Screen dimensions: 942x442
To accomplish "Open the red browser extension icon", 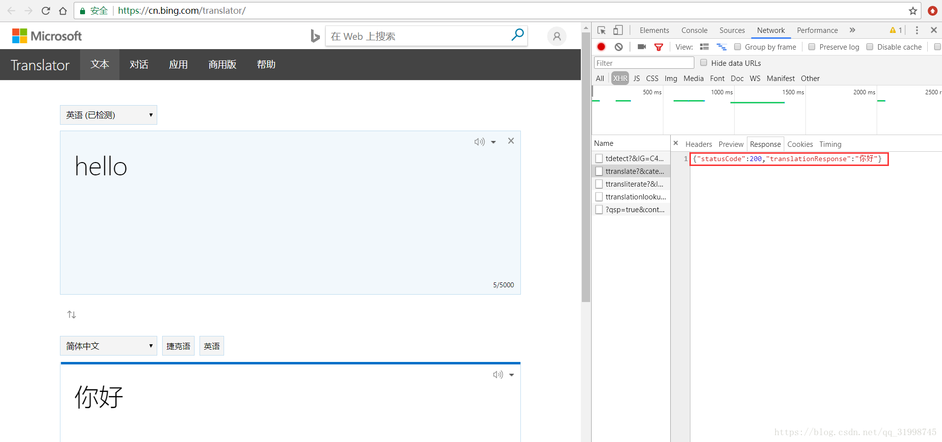I will coord(932,11).
